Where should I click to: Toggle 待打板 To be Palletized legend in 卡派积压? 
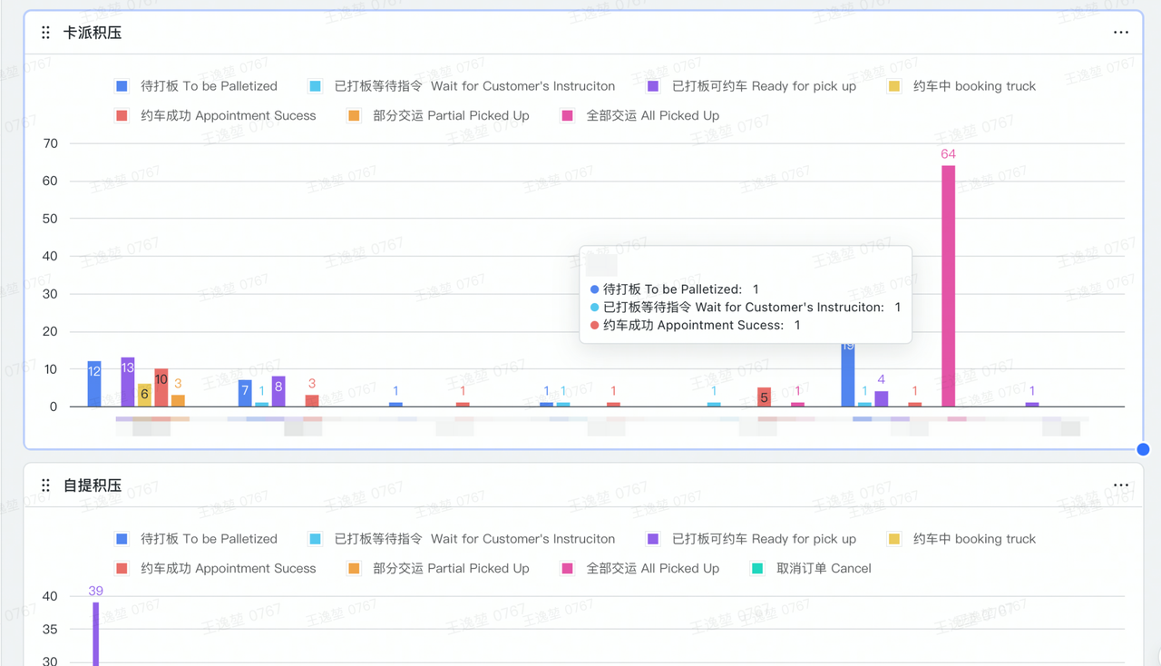197,86
